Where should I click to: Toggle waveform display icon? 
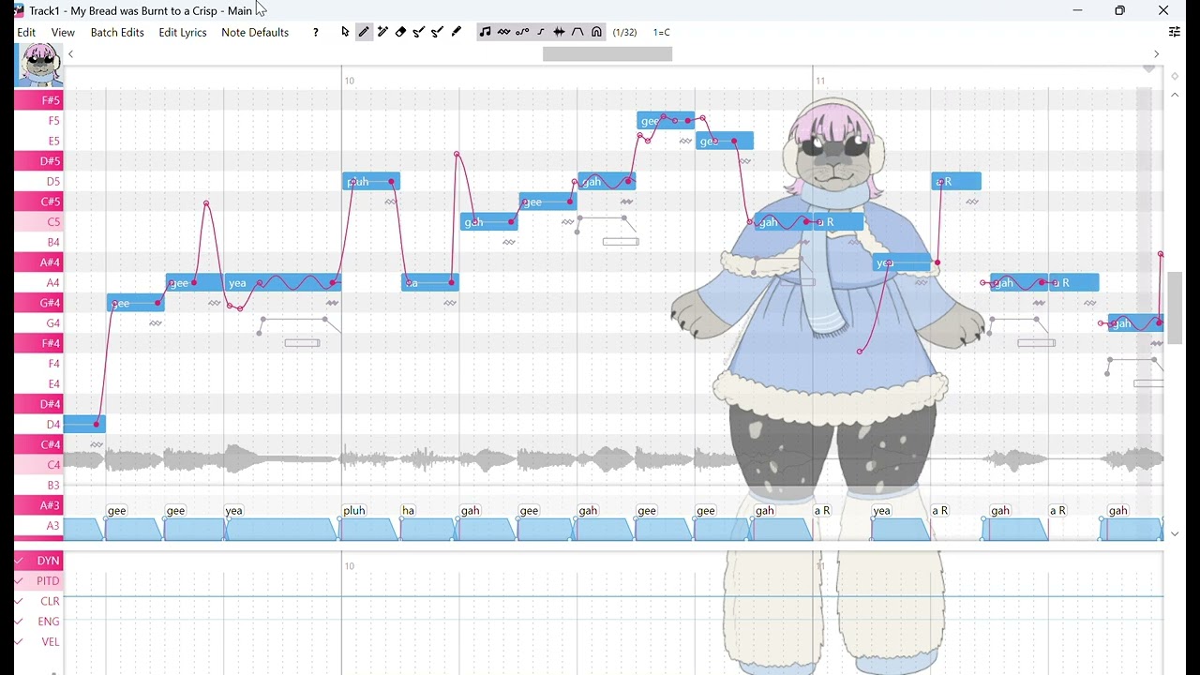tap(560, 33)
